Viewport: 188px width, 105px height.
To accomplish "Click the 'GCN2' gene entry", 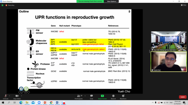I will [54, 71].
